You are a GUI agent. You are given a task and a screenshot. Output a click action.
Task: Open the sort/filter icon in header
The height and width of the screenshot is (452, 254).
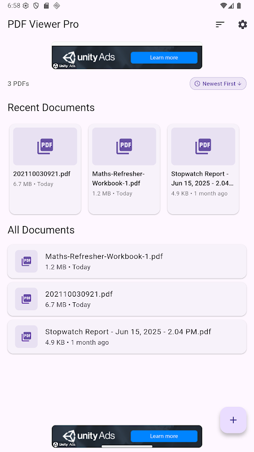(x=220, y=24)
